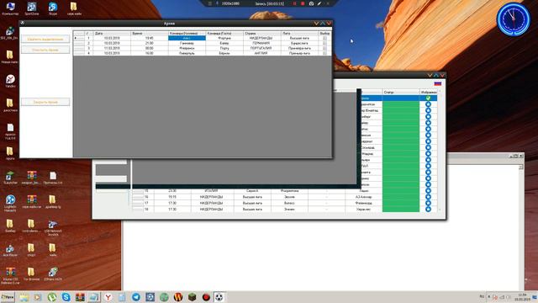Screen dimensions: 538x303
Task: Click the 'Очистить Архив' button
Action: [x=45, y=50]
